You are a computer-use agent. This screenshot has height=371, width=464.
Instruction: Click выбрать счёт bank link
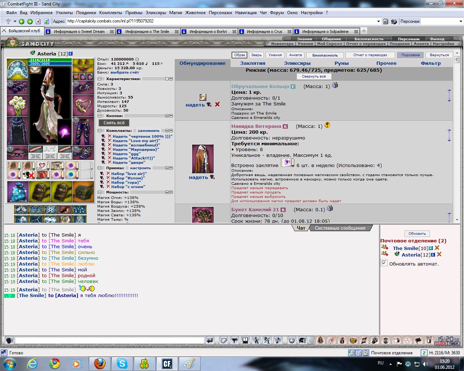click(125, 72)
